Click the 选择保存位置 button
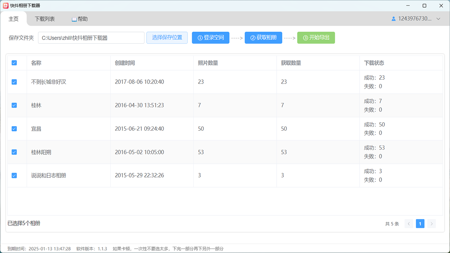 pos(167,38)
